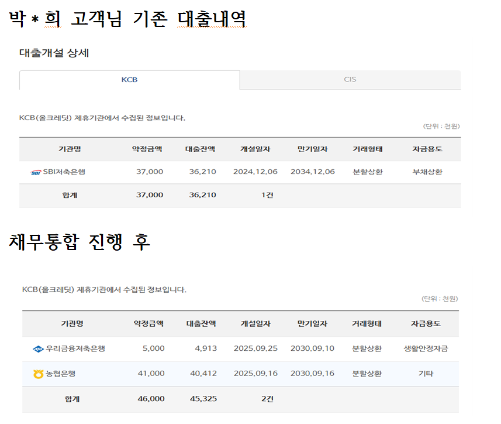501x424 pixels.
Task: Click the 생활안정자금 purpose cell
Action: click(426, 348)
